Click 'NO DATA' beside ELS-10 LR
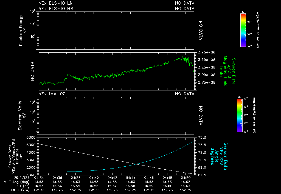 click(185, 3)
